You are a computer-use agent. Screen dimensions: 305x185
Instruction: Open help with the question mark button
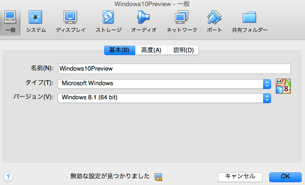click(8, 177)
